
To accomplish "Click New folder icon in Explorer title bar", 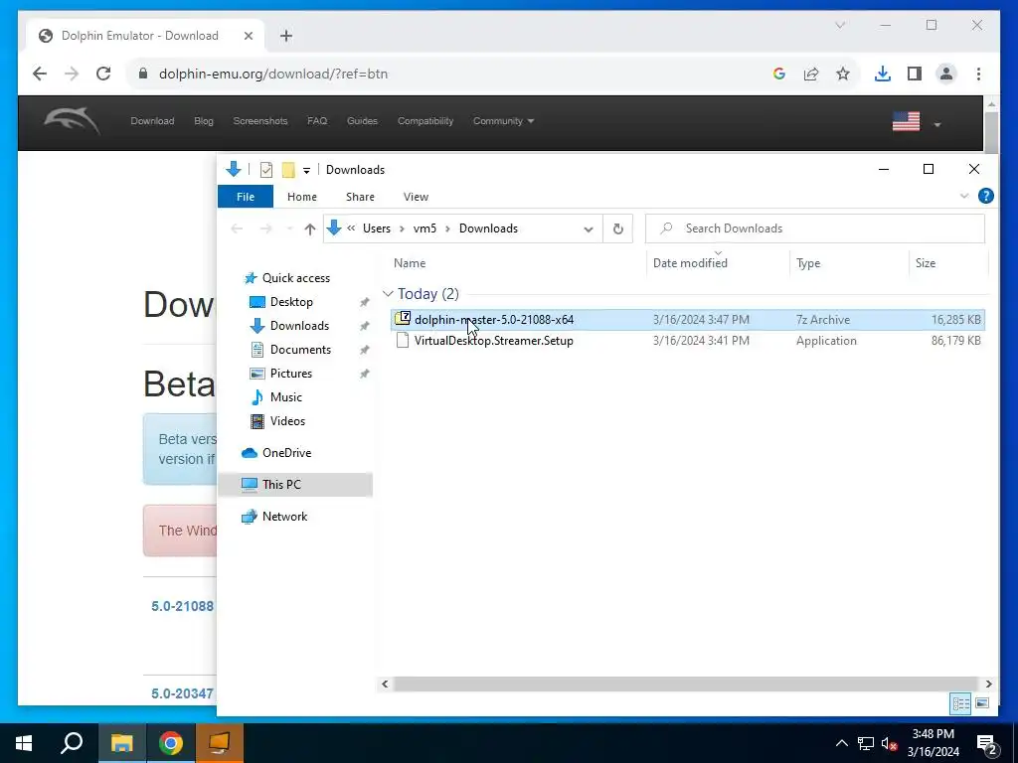I will pos(288,170).
